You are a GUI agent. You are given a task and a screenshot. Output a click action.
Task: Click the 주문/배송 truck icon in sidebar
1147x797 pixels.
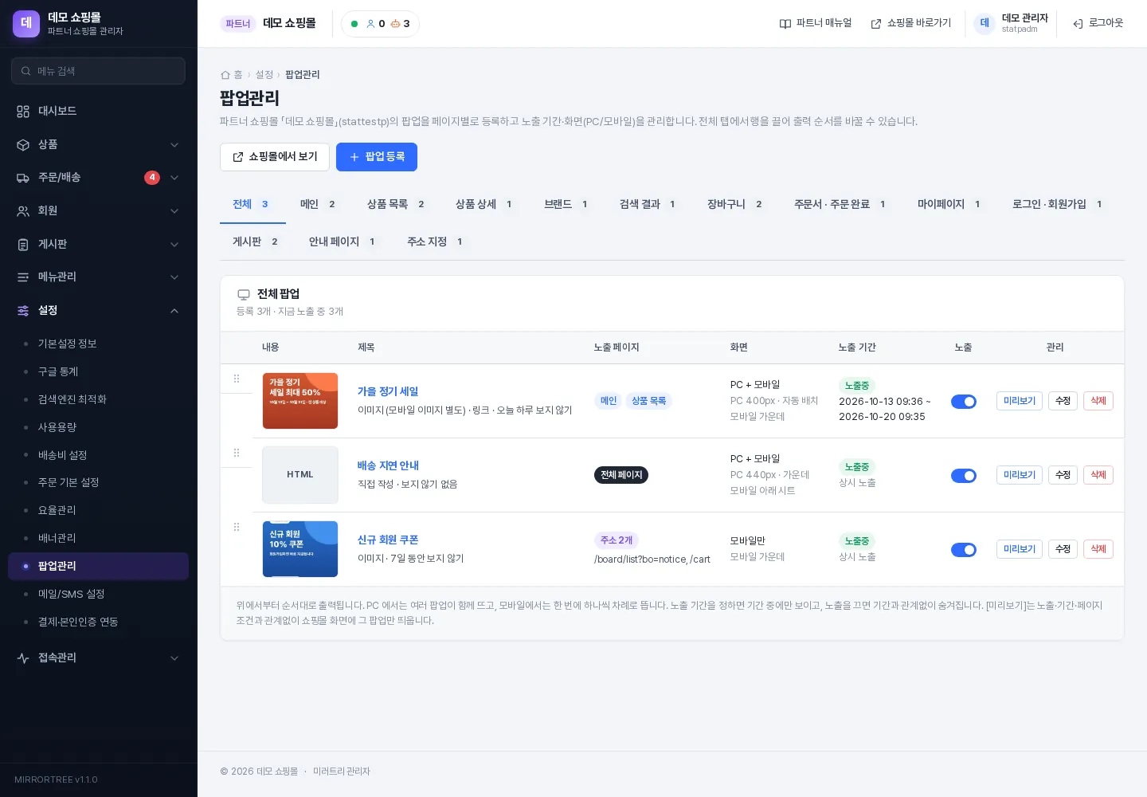tap(23, 178)
